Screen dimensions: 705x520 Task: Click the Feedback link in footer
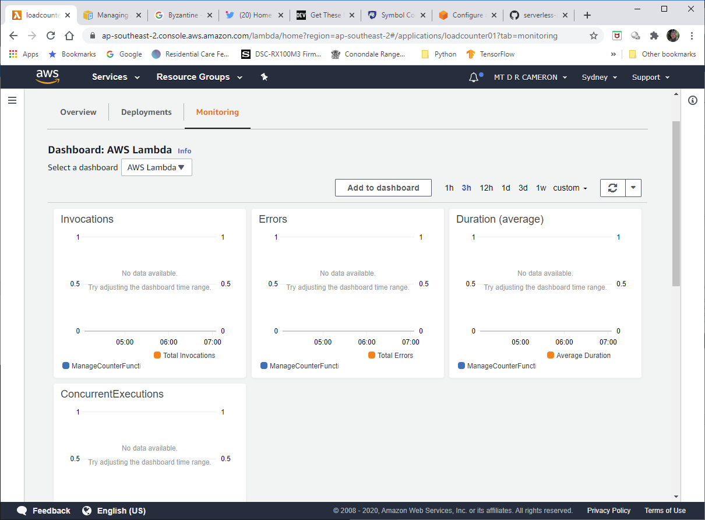click(x=51, y=511)
